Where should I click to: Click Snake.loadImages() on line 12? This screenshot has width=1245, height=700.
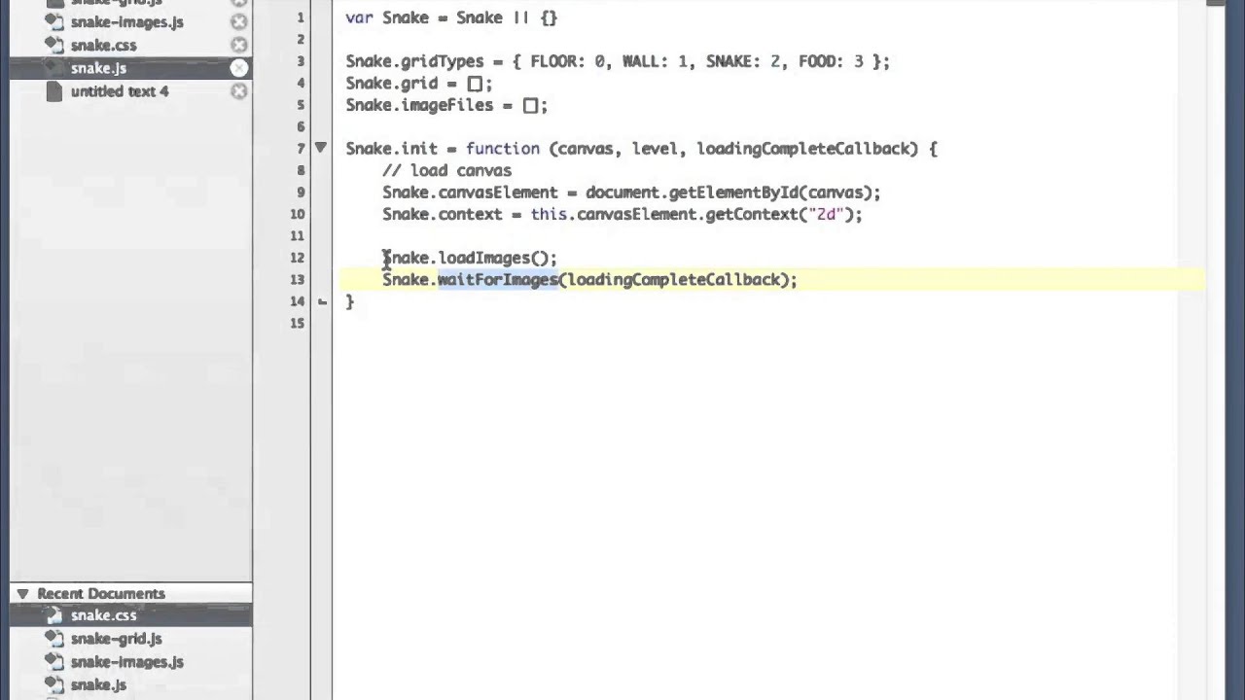470,258
